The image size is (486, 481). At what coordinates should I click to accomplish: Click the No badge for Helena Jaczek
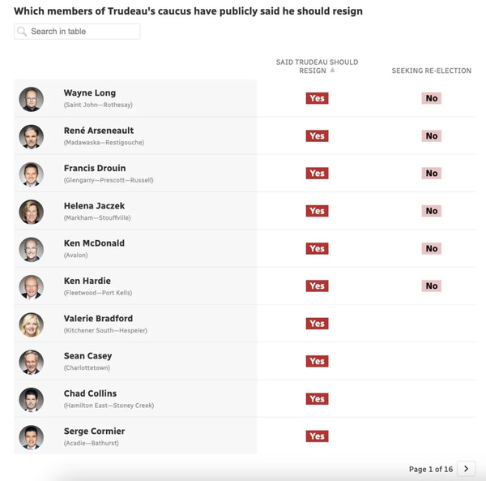point(432,211)
